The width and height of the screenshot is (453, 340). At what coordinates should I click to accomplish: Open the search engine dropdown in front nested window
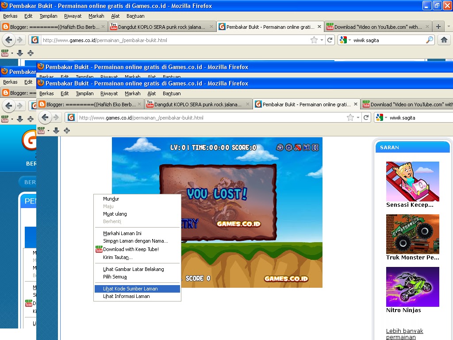[x=386, y=118]
